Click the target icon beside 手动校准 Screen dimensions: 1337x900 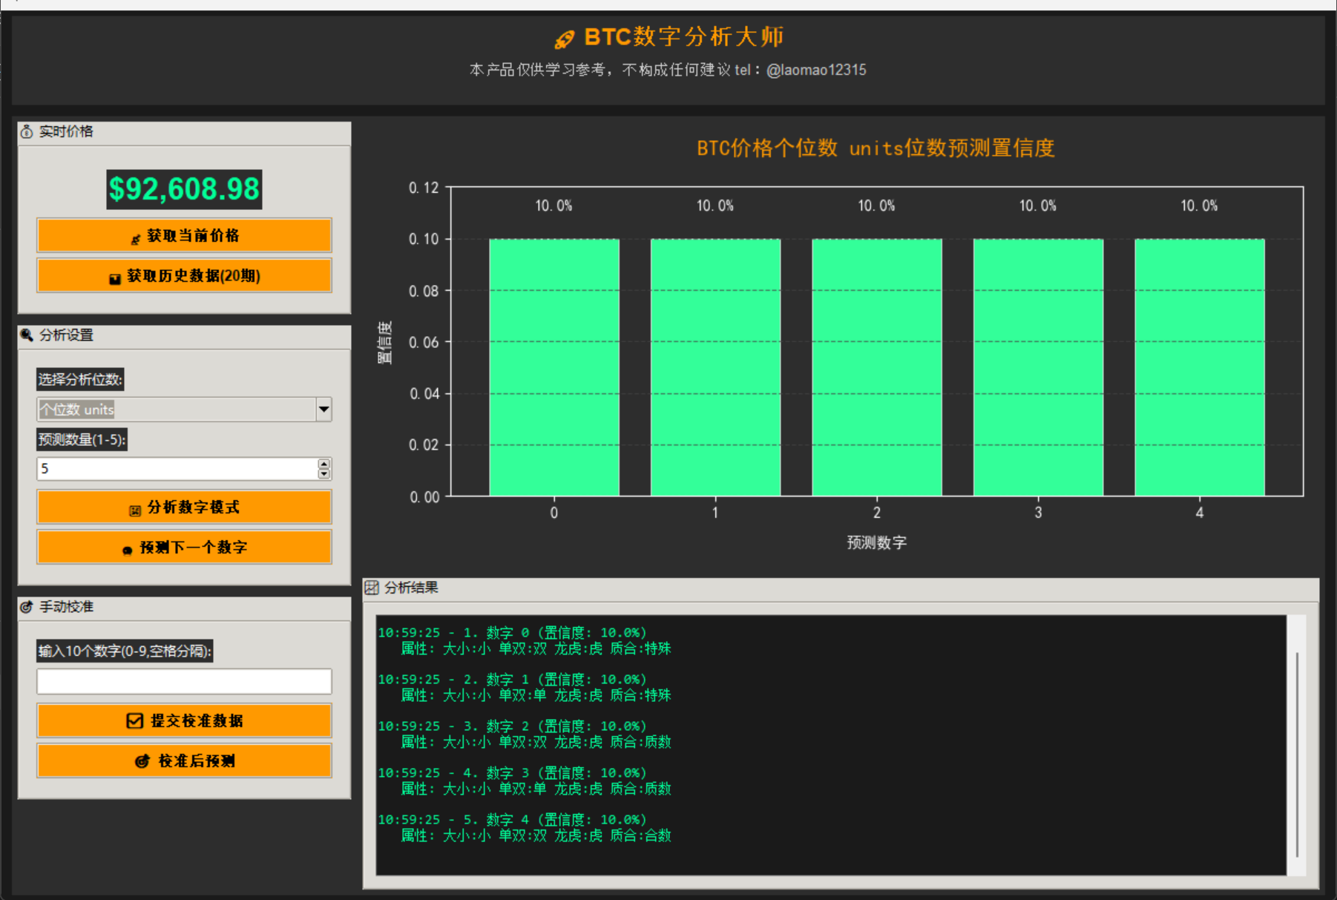tap(25, 607)
